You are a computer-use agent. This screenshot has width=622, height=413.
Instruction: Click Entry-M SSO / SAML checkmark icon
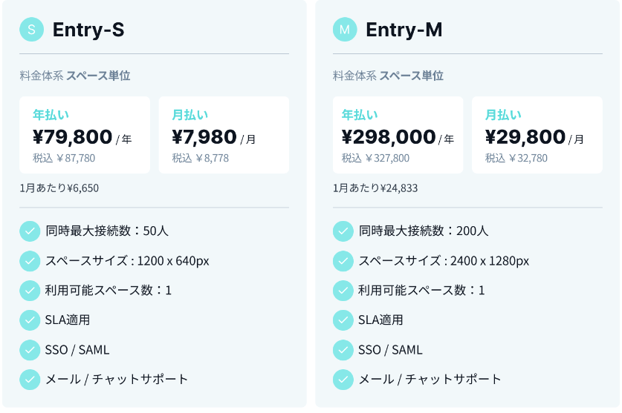click(x=343, y=350)
